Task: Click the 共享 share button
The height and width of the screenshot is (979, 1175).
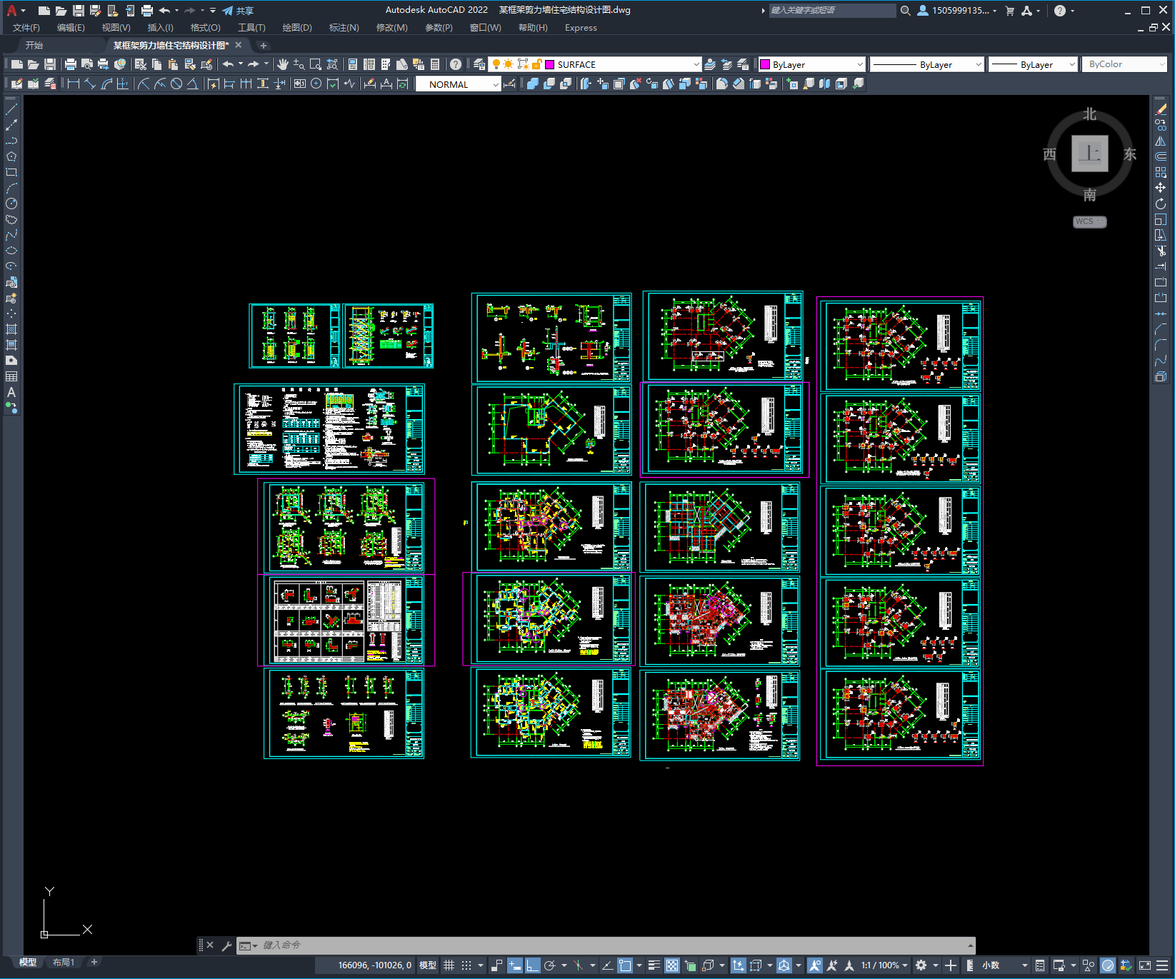Action: 238,11
